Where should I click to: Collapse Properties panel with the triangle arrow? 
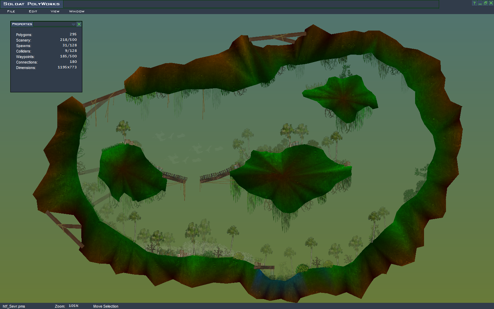pos(73,24)
